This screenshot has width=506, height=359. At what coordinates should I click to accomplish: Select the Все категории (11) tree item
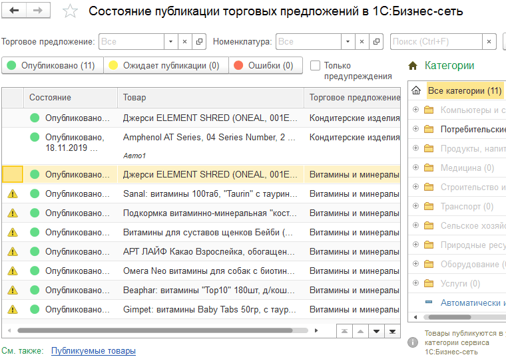pos(464,90)
